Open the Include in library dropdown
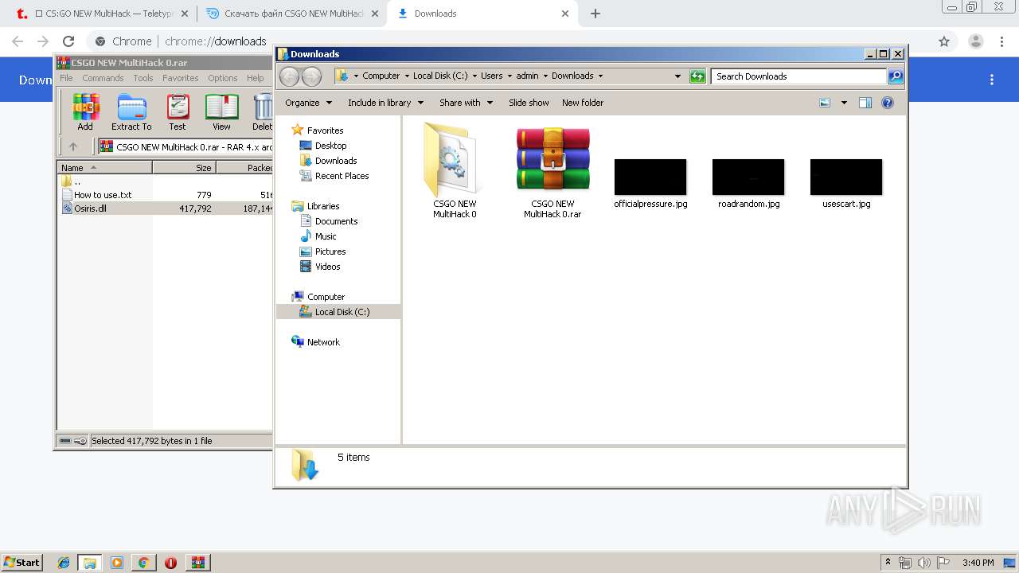Screen dimensions: 1019x573 coord(385,103)
